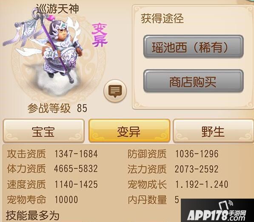The image size is (254, 222).
Task: Switch to the 野生 tab
Action: 213,131
